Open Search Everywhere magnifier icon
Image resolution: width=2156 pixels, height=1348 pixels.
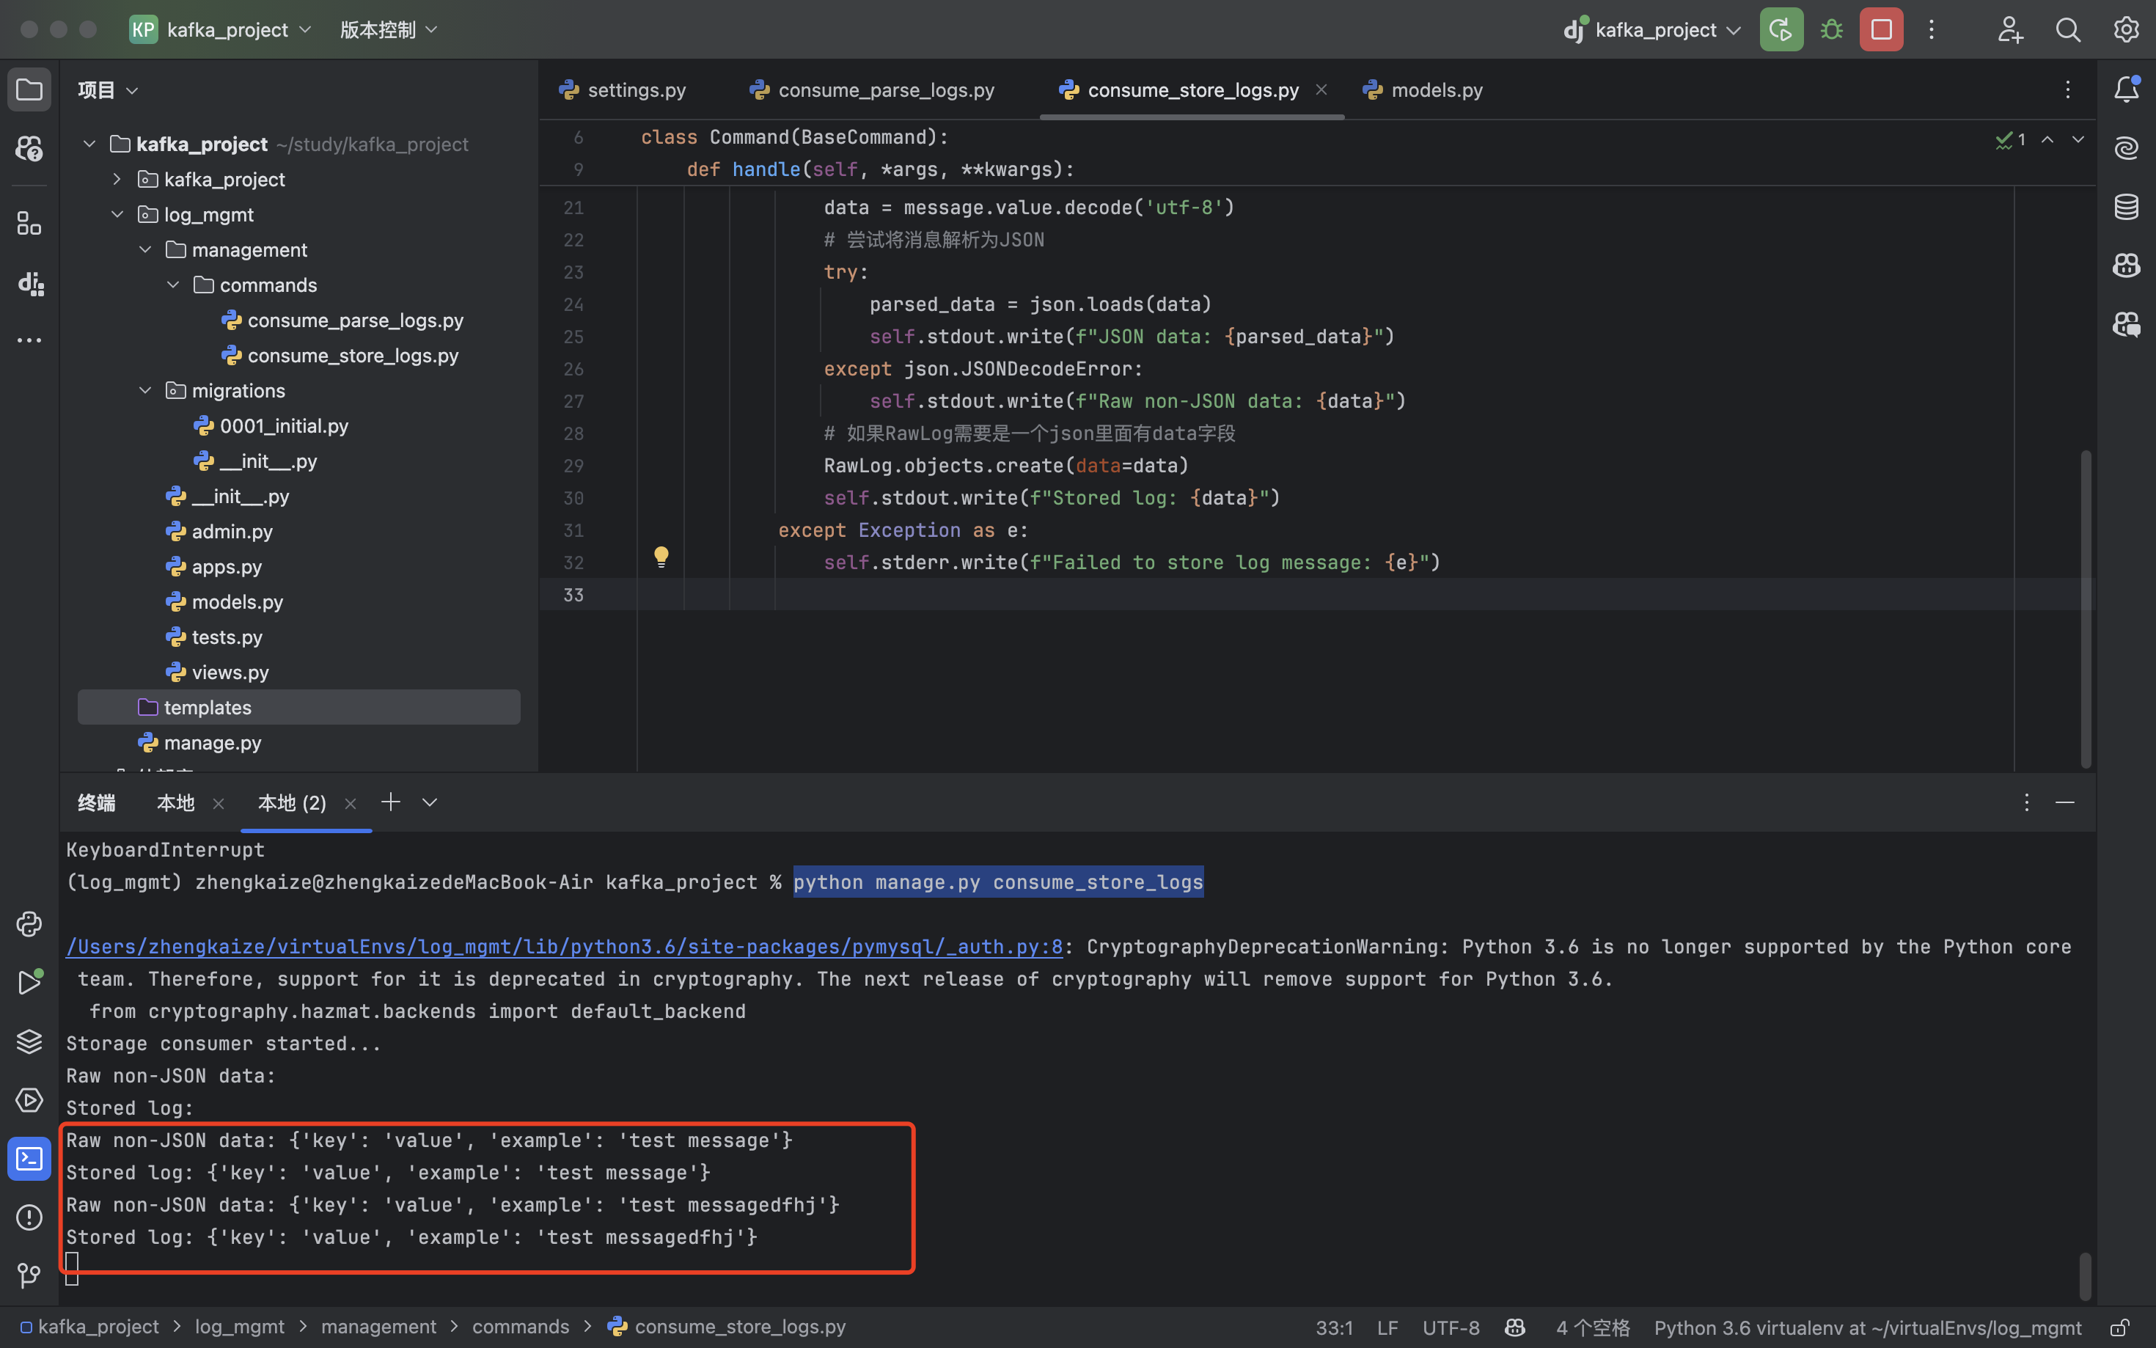tap(2068, 29)
